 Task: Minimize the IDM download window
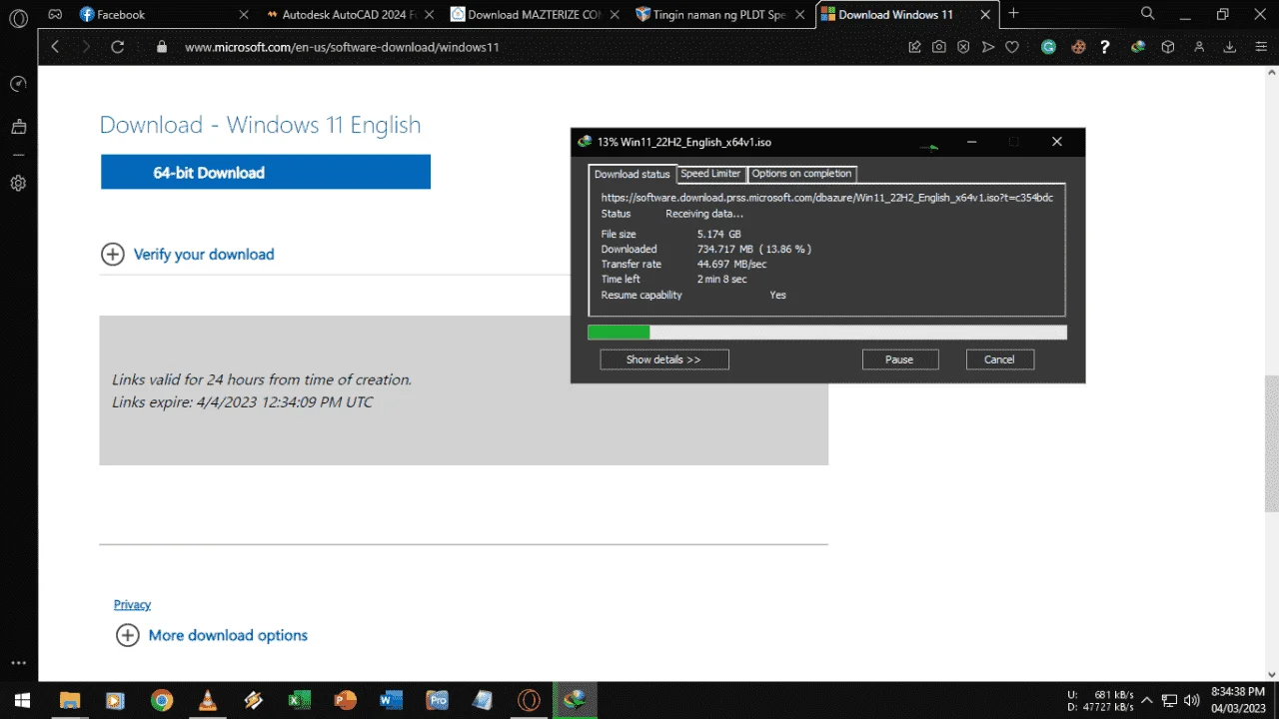tap(971, 142)
